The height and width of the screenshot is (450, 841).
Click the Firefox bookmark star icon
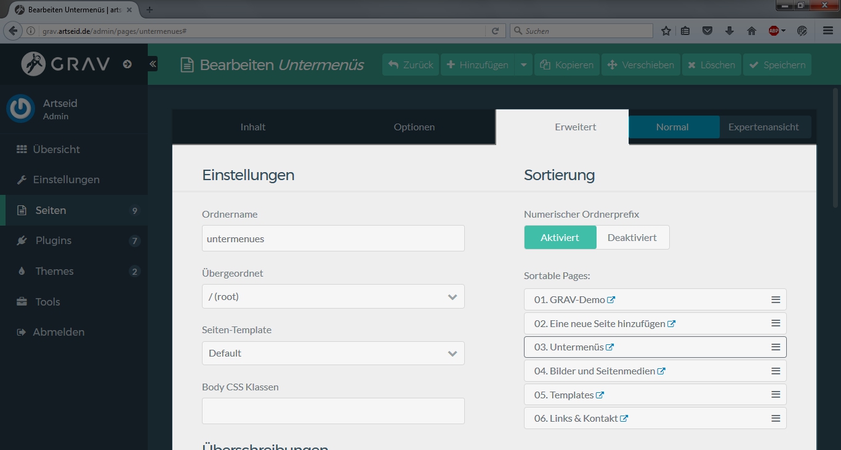666,31
